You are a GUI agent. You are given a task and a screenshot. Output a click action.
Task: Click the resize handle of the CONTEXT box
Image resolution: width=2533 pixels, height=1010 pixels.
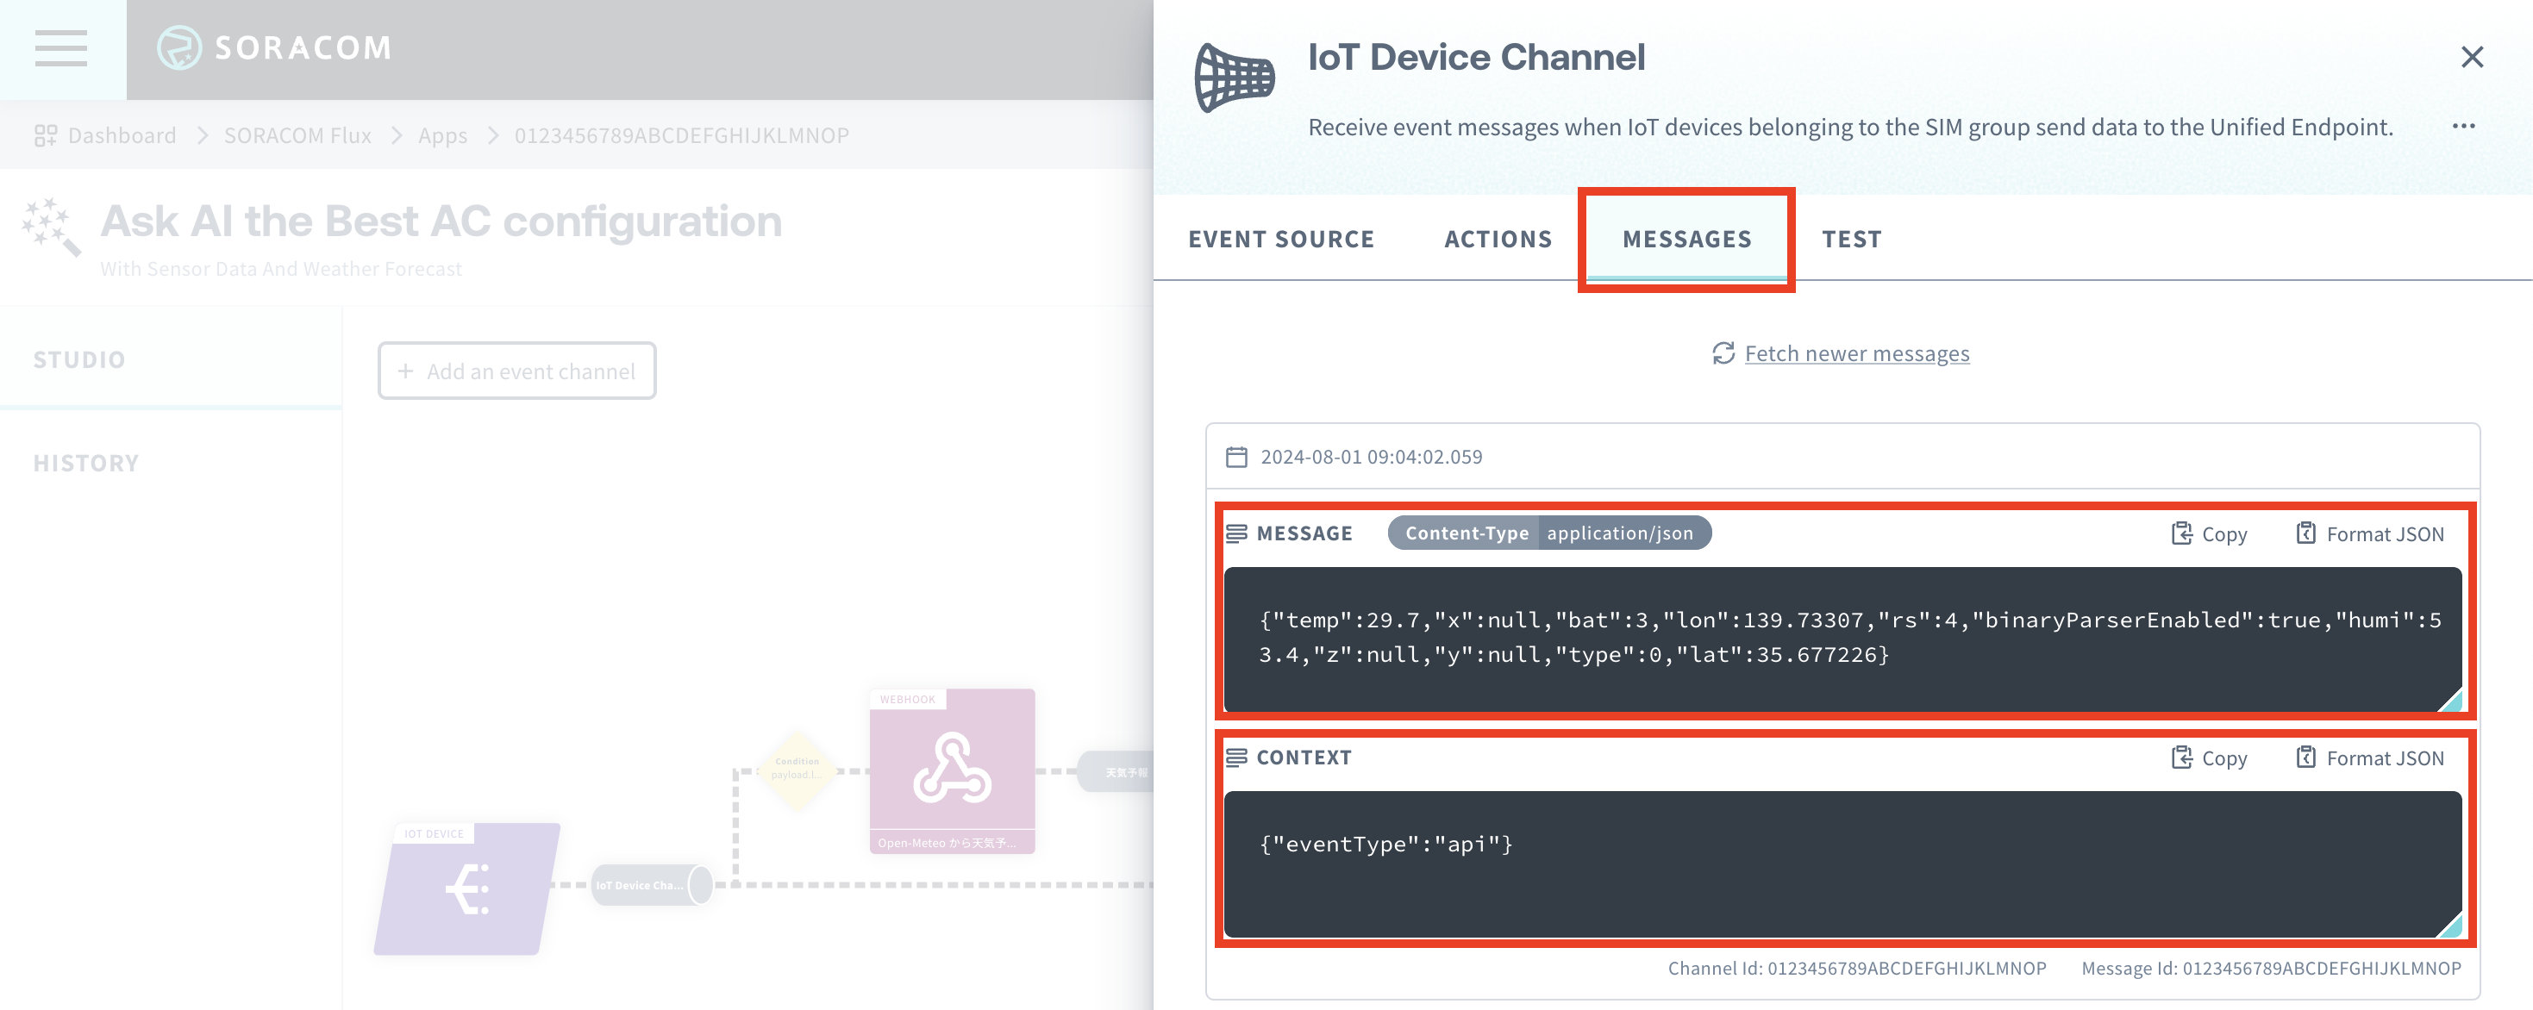(2451, 926)
